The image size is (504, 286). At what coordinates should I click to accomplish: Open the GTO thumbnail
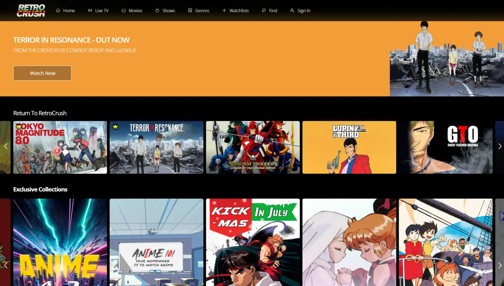coord(446,147)
